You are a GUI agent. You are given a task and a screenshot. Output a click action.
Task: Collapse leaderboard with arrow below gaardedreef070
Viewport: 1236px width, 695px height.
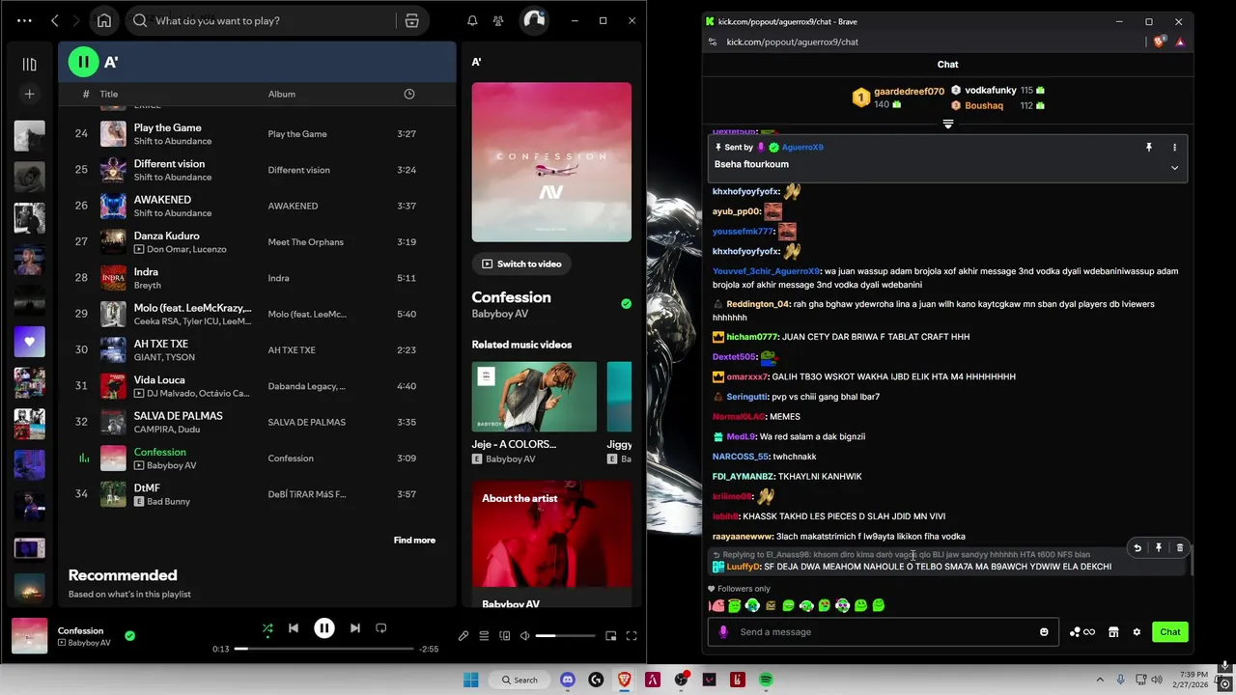[x=947, y=124]
